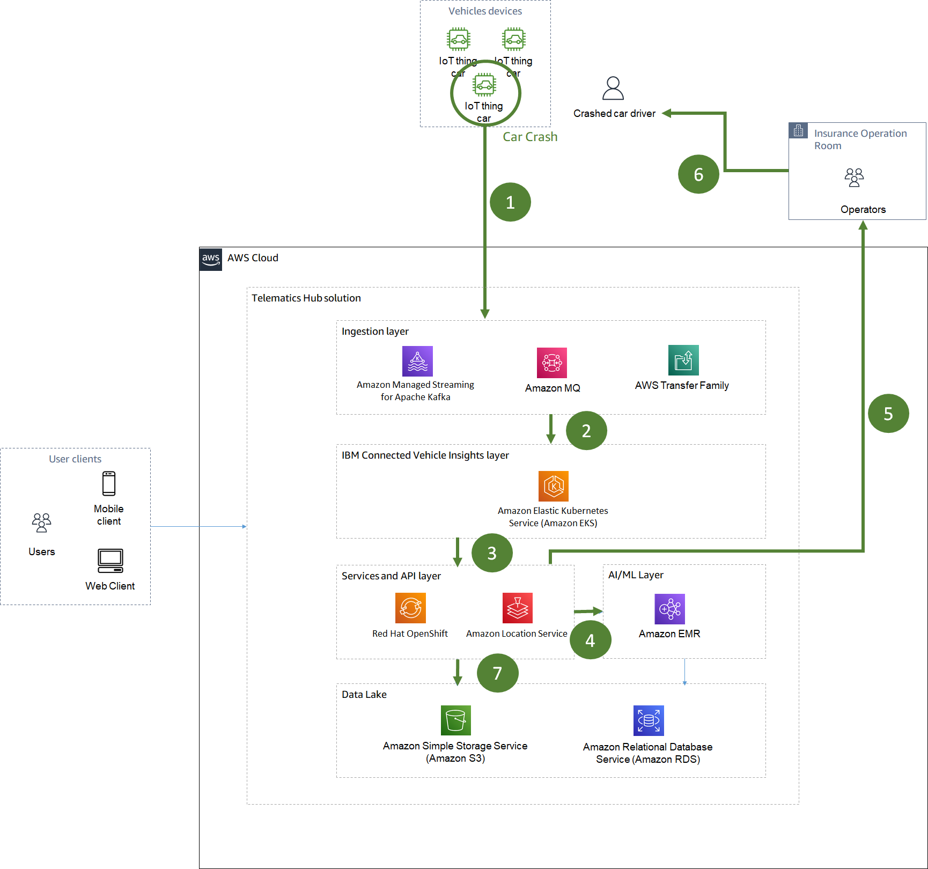Select the Amazon EMR icon

(670, 609)
